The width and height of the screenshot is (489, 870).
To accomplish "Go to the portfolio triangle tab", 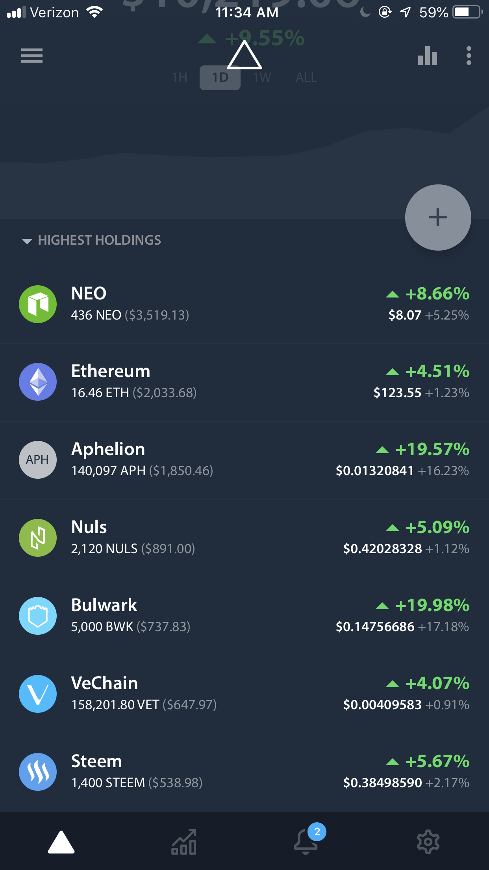I will 61,842.
